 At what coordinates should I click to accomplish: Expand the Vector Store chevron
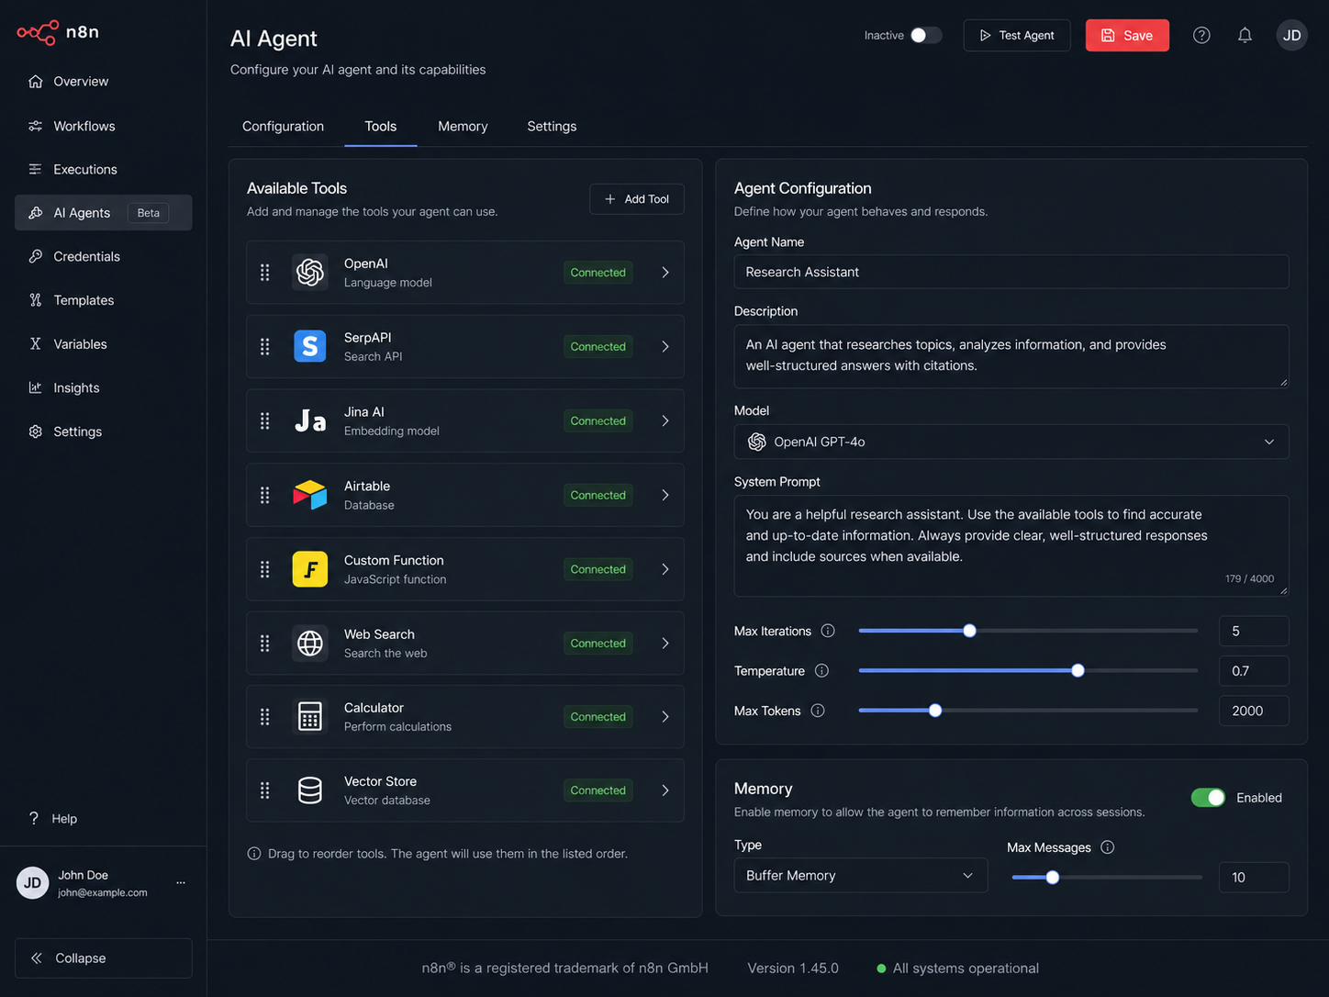(665, 790)
